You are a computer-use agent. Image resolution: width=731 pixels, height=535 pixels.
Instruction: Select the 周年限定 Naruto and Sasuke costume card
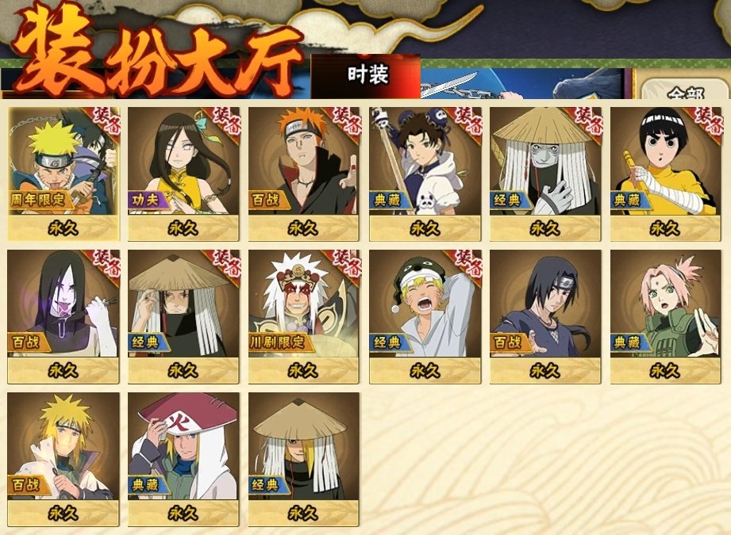[63, 174]
